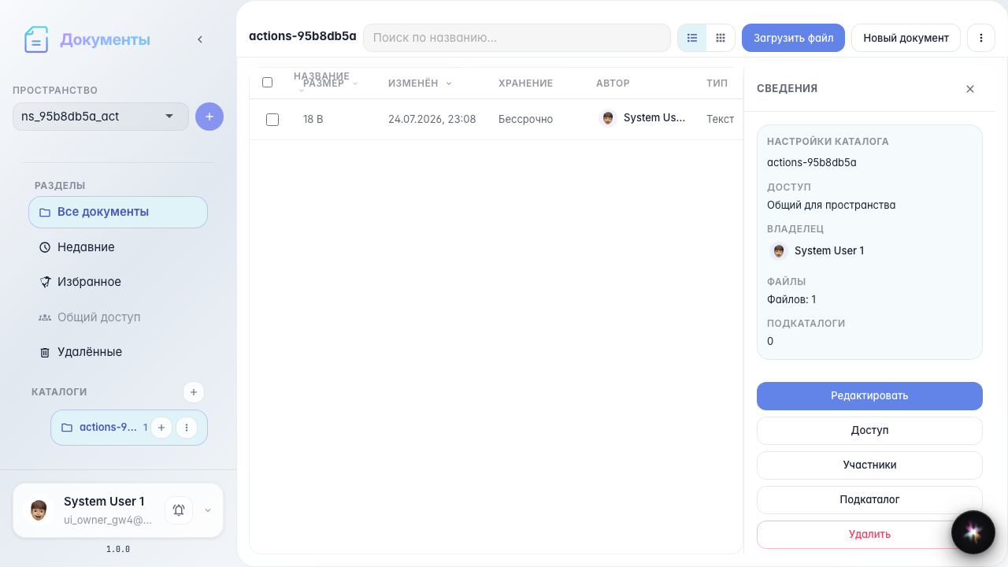This screenshot has width=1008, height=567.
Task: Switch to grid view
Action: [721, 38]
